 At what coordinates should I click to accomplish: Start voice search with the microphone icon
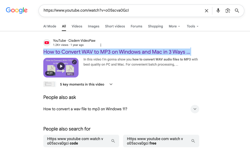(x=218, y=11)
